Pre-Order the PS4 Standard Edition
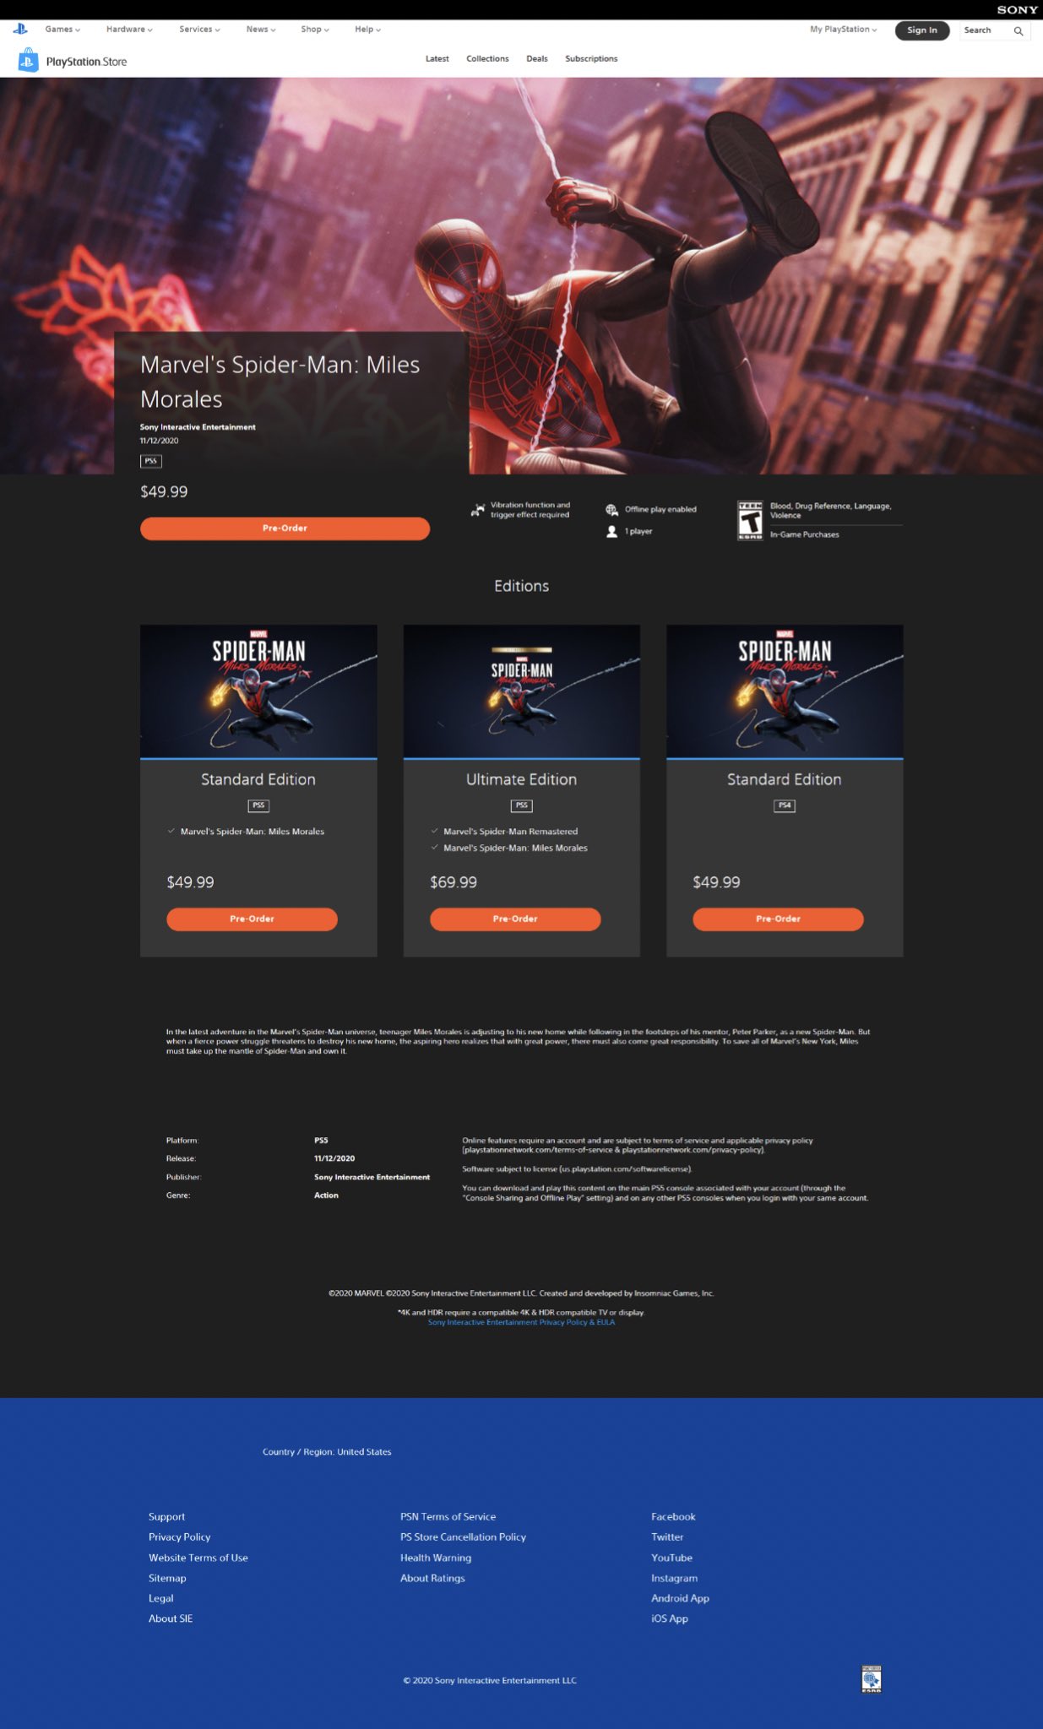1043x1729 pixels. (778, 919)
